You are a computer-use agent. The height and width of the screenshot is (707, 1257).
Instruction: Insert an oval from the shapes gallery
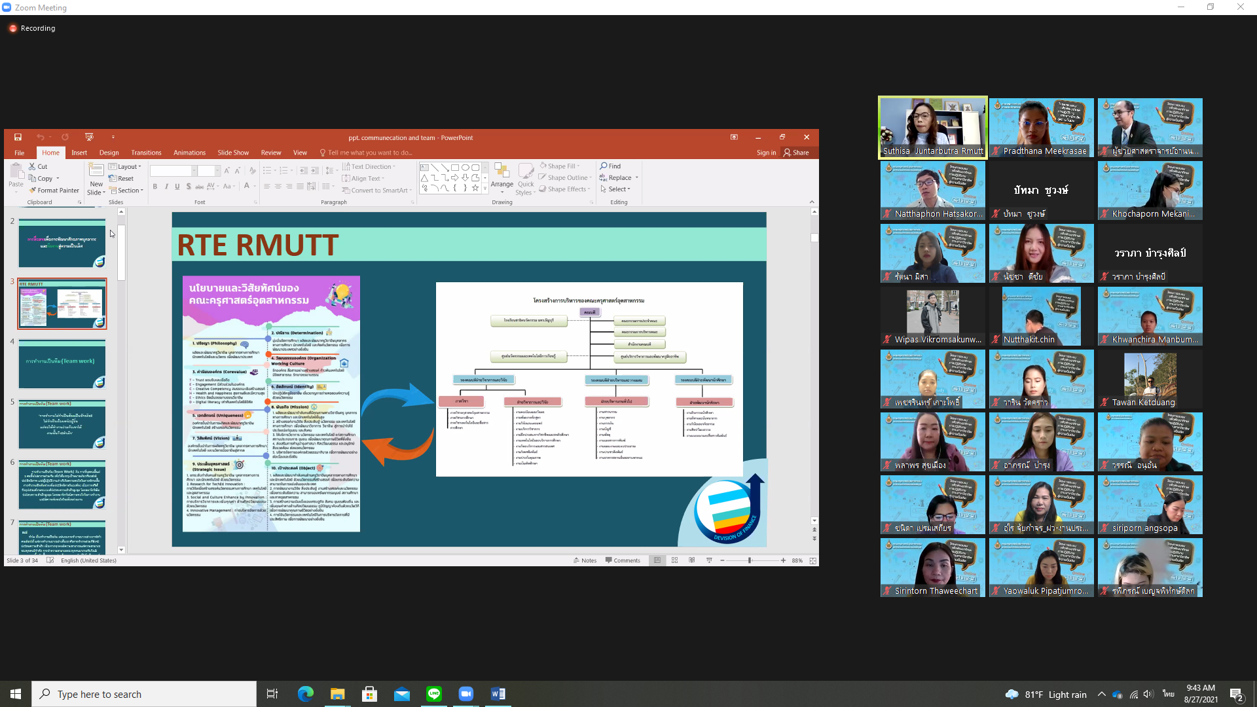point(465,168)
